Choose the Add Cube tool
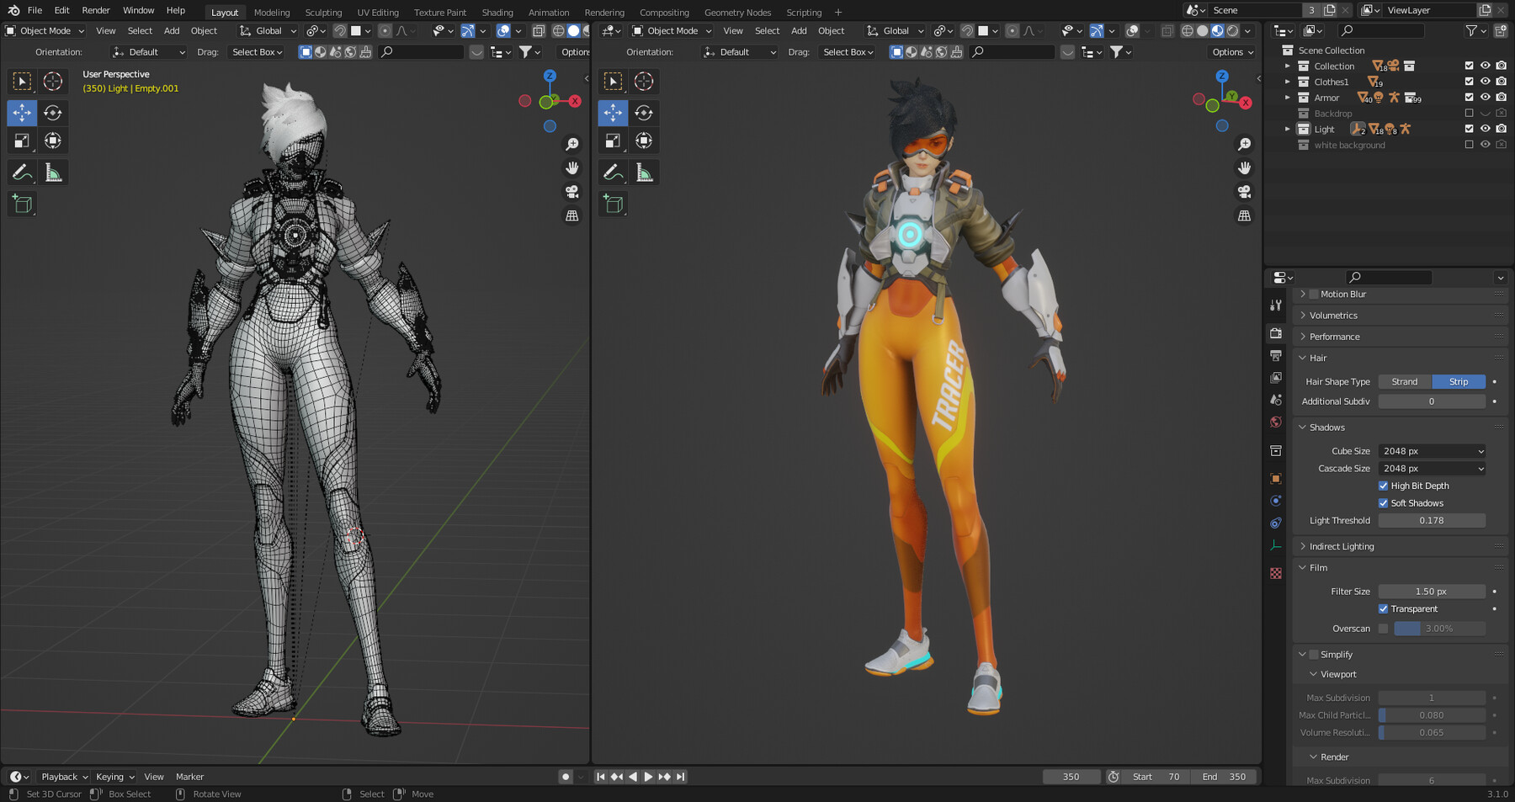The width and height of the screenshot is (1515, 802). [22, 203]
